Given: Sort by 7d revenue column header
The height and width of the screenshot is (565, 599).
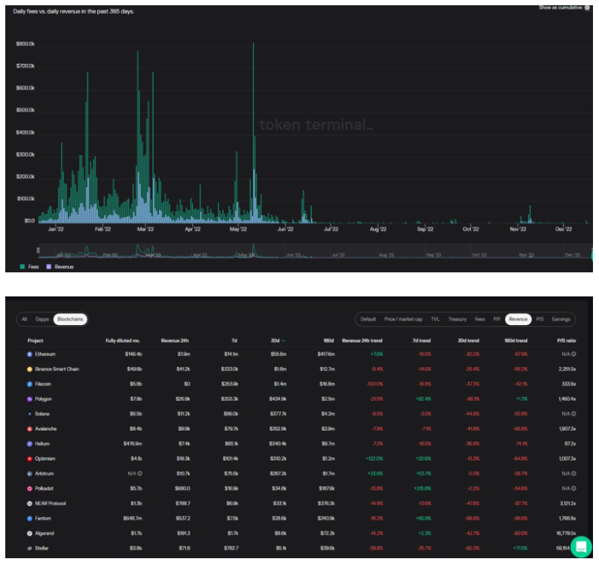Looking at the screenshot, I should click(234, 340).
